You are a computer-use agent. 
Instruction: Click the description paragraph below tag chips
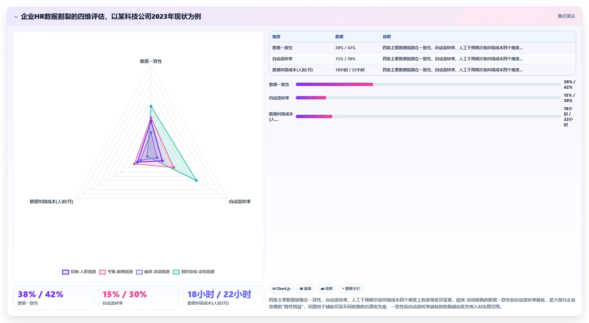tap(422, 303)
